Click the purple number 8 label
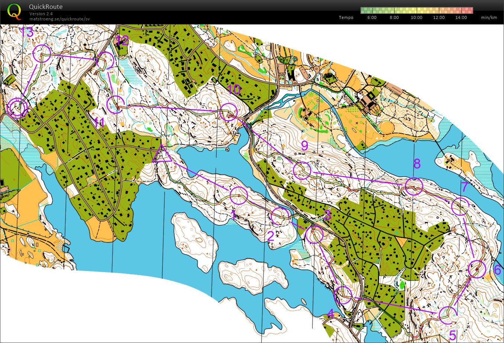This screenshot has width=504, height=343. pyautogui.click(x=417, y=163)
